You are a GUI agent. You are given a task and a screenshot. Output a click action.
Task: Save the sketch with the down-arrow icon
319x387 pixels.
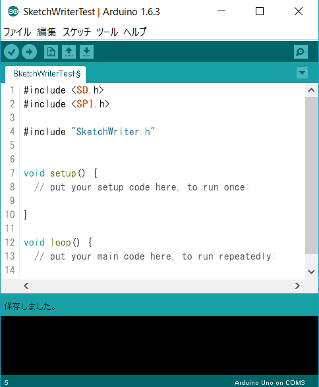pyautogui.click(x=86, y=52)
